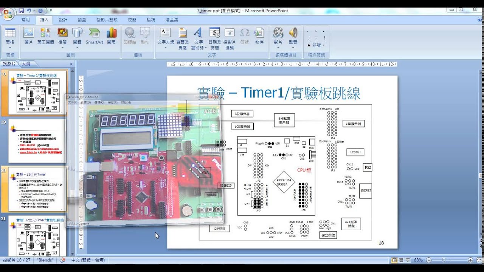Adjust the zoom slider handle
This screenshot has height=272, width=484.
coord(444,260)
